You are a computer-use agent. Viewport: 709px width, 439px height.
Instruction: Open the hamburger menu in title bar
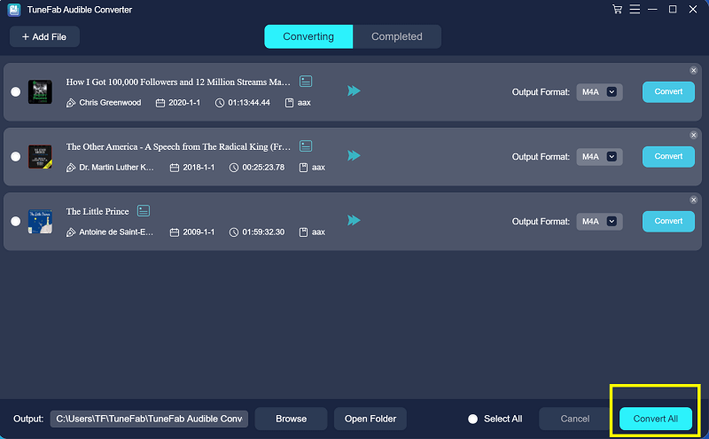click(634, 10)
